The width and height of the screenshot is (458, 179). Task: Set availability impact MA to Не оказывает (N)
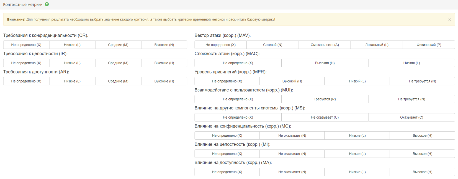point(292,172)
